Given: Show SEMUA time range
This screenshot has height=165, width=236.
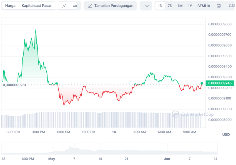Looking at the screenshot, I should click(x=204, y=6).
